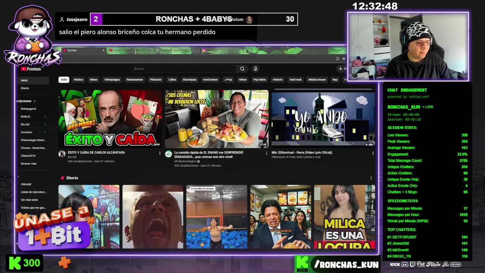The image size is (485, 273).
Task: Close the JORGE NIETO browser tab
Action: [150, 50]
